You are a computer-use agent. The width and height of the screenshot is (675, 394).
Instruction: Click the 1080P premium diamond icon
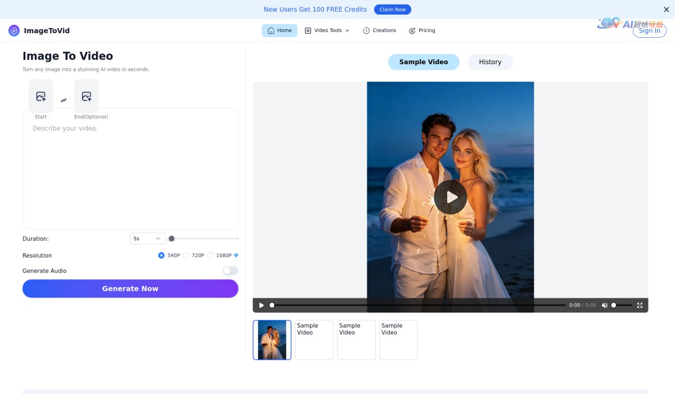point(236,256)
